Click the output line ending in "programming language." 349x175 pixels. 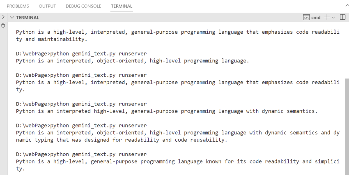click(132, 61)
